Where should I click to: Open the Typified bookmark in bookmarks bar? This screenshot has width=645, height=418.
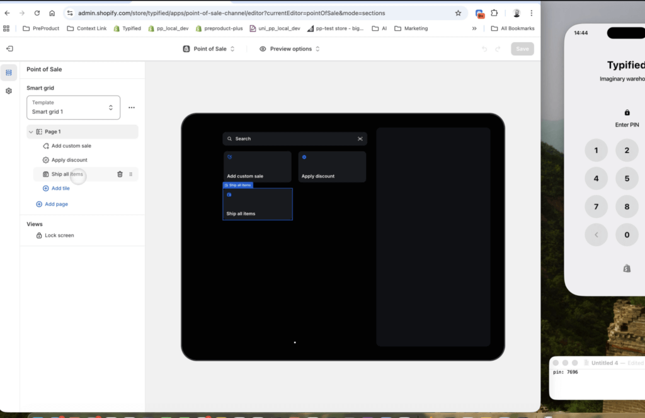tap(127, 28)
